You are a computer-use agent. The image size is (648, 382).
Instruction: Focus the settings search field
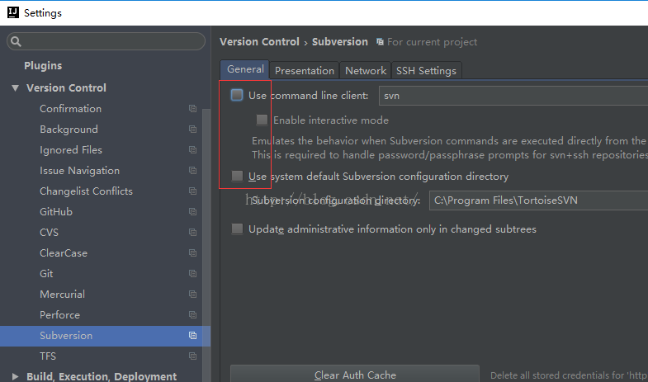coord(106,41)
